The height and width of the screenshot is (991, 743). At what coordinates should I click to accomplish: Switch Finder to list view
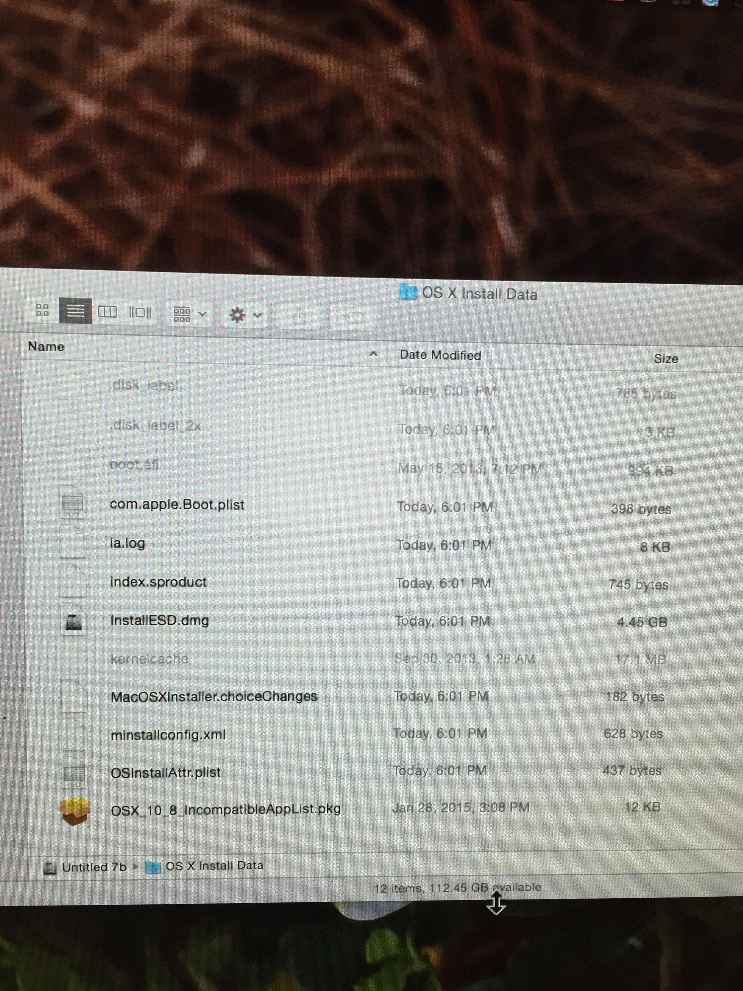75,310
